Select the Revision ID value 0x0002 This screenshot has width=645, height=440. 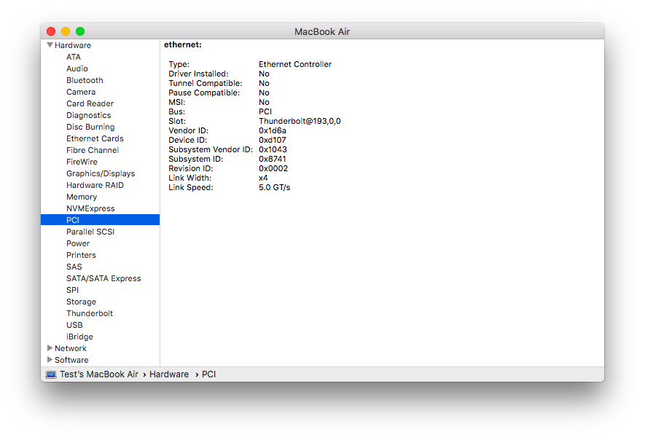pyautogui.click(x=273, y=168)
